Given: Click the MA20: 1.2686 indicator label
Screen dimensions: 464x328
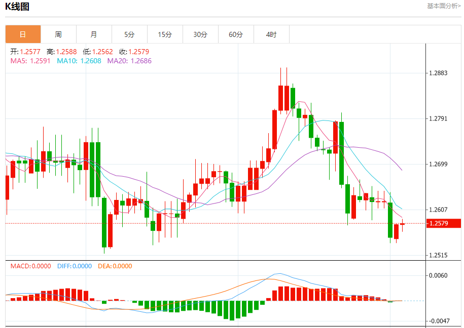Looking at the screenshot, I should point(129,61).
